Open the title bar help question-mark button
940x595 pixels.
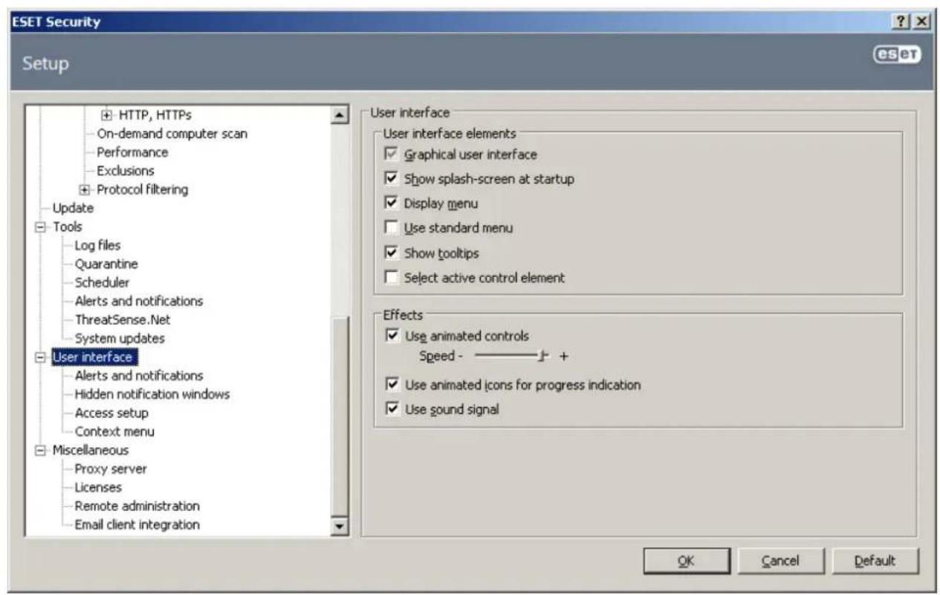(x=903, y=22)
